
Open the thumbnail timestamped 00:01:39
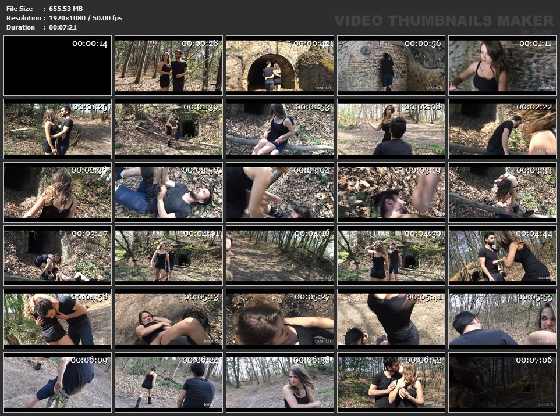click(x=169, y=129)
